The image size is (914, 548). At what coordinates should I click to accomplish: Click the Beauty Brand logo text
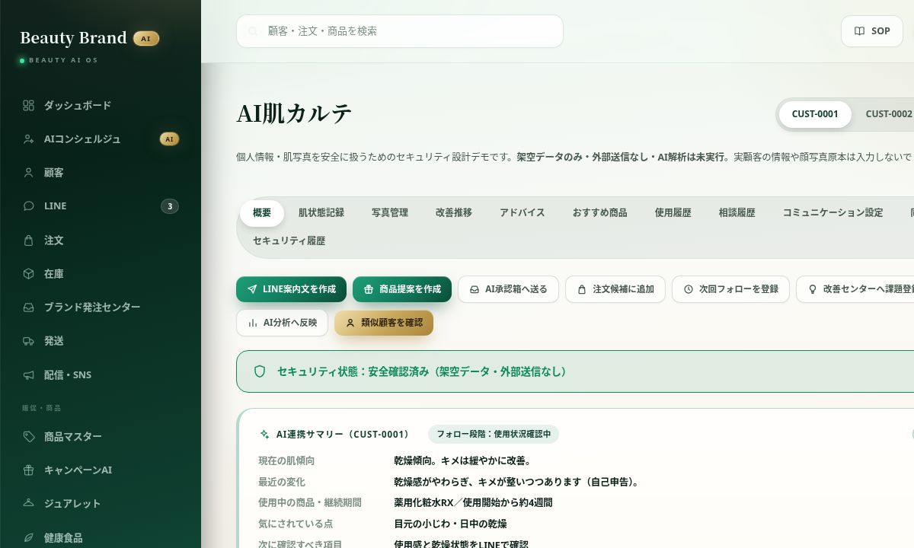73,38
